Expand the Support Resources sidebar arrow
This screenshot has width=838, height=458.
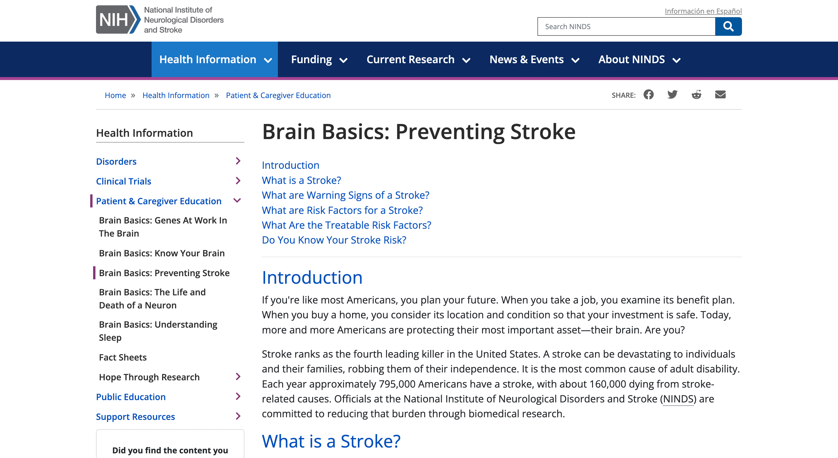238,416
